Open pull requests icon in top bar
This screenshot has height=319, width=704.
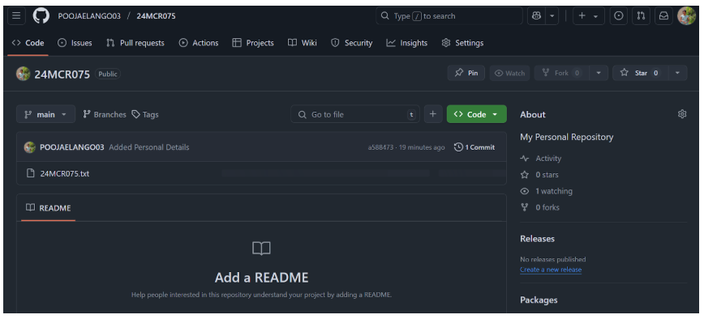(x=641, y=15)
